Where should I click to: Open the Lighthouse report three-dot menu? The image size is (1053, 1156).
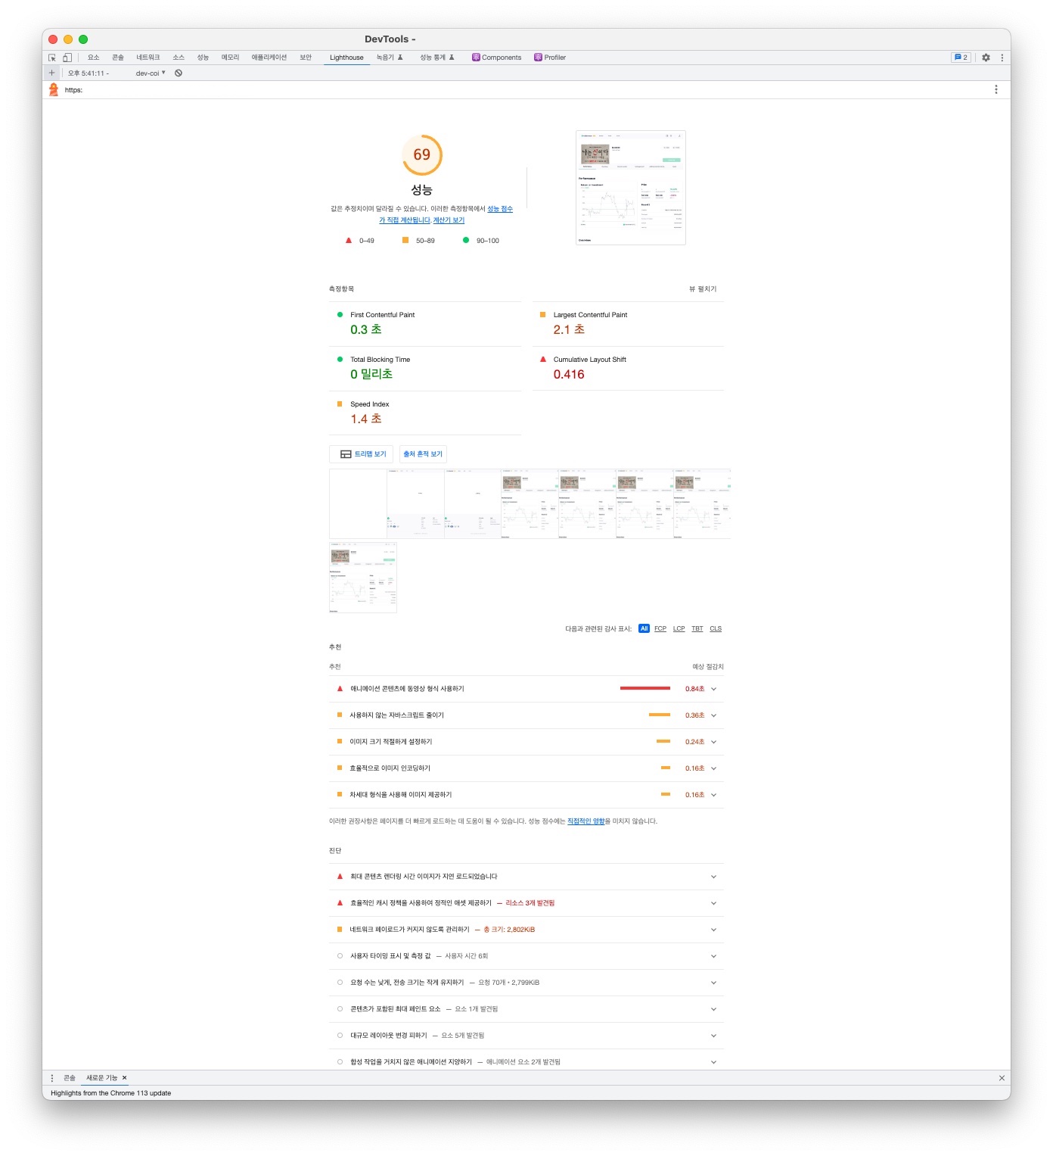tap(996, 89)
